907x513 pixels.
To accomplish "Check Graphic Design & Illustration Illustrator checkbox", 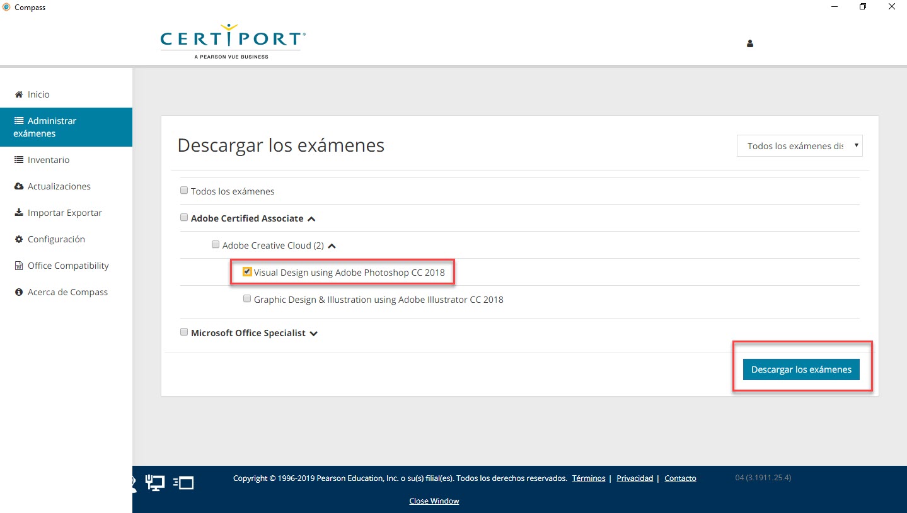I will pyautogui.click(x=247, y=298).
